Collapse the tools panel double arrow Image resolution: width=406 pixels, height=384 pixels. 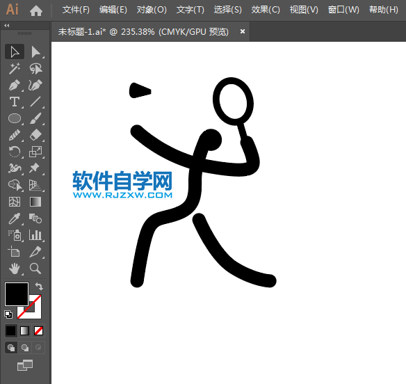pyautogui.click(x=7, y=26)
